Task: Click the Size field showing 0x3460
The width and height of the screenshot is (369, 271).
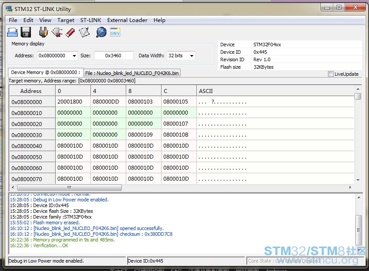Action: pyautogui.click(x=114, y=56)
